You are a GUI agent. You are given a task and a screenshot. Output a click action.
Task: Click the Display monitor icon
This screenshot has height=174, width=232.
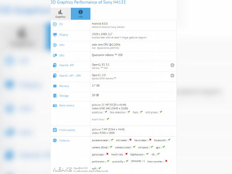pos(55,35)
